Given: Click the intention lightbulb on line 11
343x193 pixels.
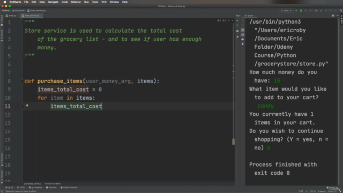Looking at the screenshot, I should 27,106.
